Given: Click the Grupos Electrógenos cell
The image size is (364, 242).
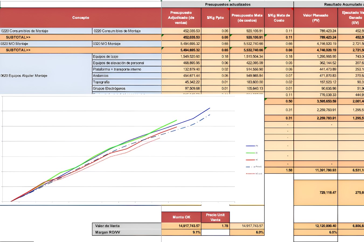Looking at the screenshot, I should (126, 88).
